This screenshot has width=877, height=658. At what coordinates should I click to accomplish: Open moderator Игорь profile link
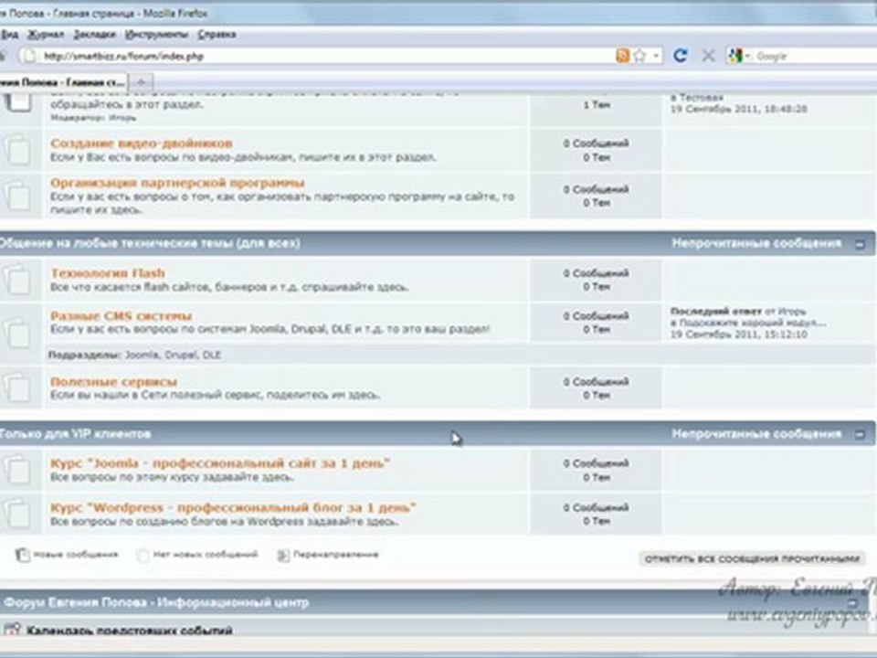pyautogui.click(x=122, y=118)
